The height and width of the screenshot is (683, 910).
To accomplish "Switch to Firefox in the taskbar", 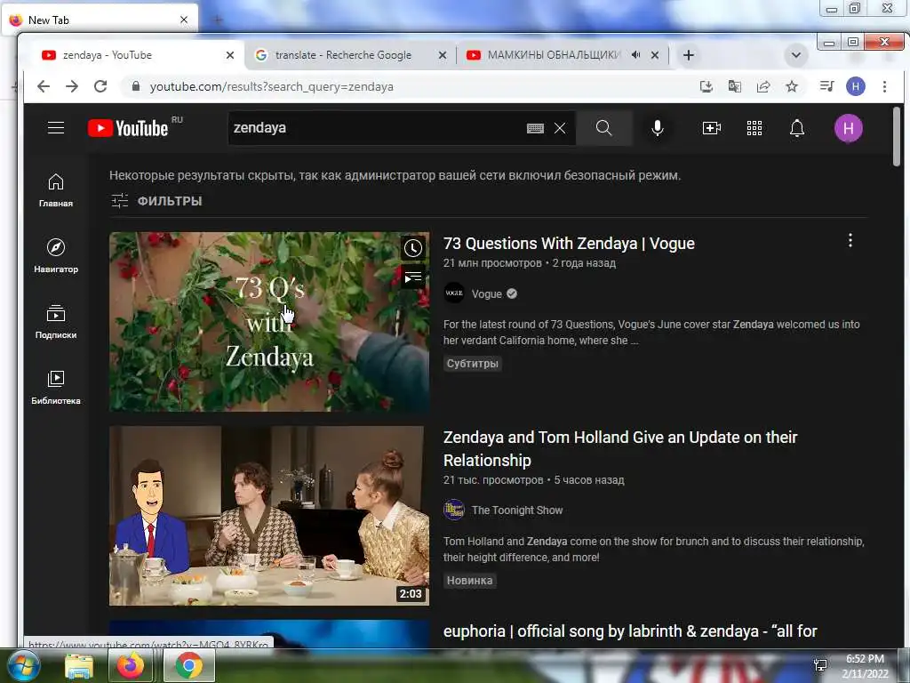I will [131, 665].
